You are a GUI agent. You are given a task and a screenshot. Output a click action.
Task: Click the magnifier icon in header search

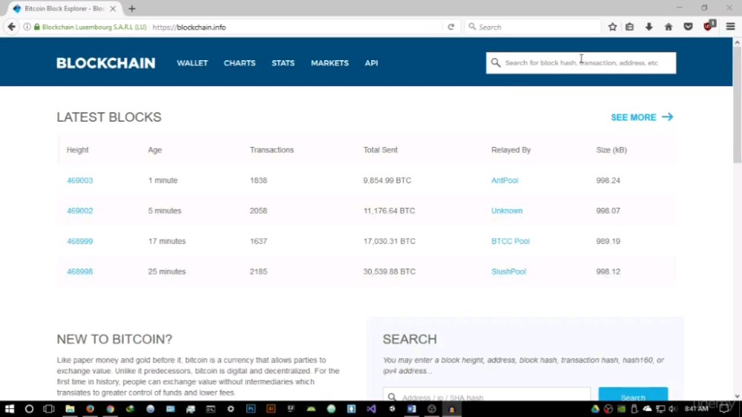pyautogui.click(x=496, y=63)
